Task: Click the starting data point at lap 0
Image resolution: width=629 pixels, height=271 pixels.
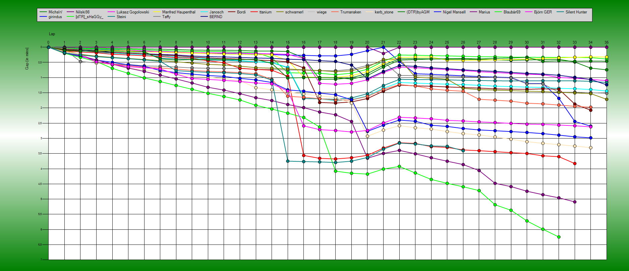Action: [x=48, y=47]
